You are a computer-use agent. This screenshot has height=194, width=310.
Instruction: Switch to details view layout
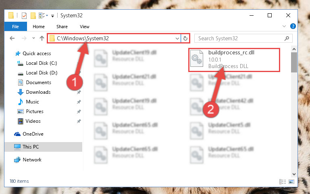pyautogui.click(x=283, y=182)
